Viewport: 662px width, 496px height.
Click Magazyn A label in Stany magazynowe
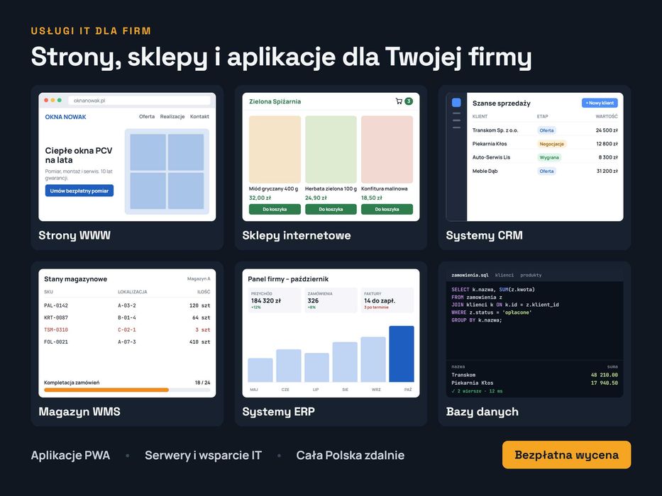point(199,278)
